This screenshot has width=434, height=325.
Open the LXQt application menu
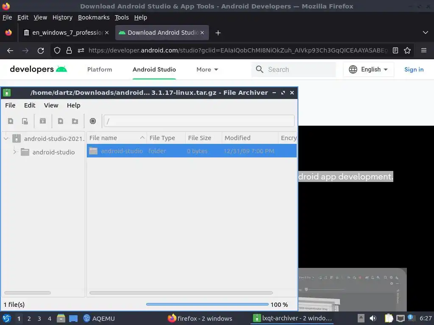7,318
